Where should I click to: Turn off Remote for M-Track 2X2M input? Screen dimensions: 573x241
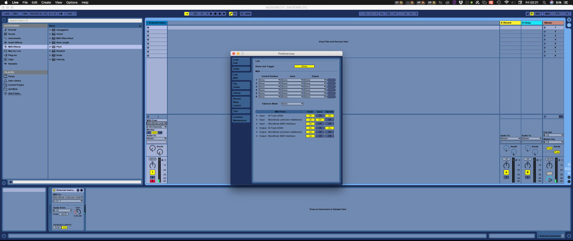pyautogui.click(x=329, y=116)
